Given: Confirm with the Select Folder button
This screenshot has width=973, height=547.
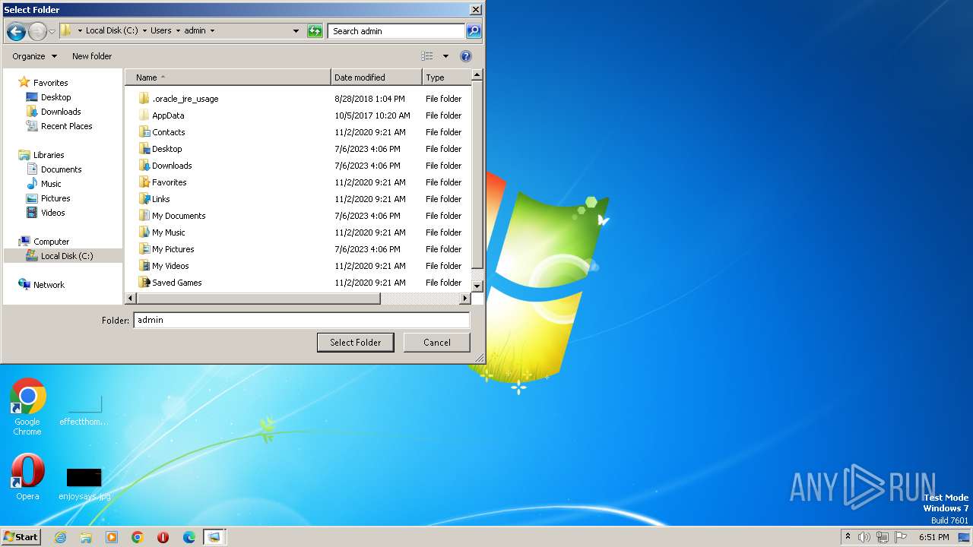Looking at the screenshot, I should click(355, 343).
